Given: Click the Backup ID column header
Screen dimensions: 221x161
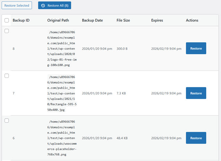Looking at the screenshot, I should [21, 20].
